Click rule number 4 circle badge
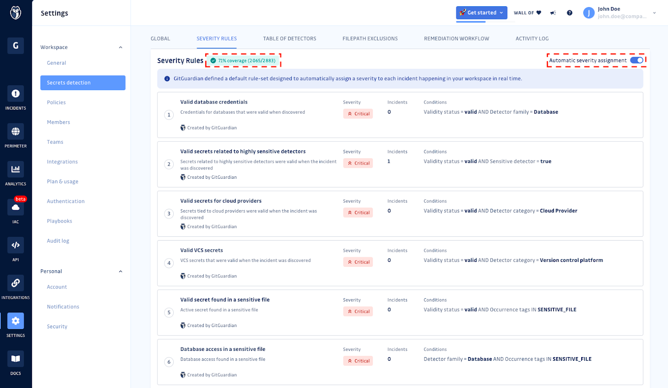This screenshot has width=668, height=388. pyautogui.click(x=169, y=263)
